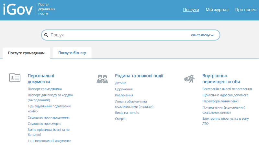
Task: Open the Послуги navigation link
Action: pos(191,10)
